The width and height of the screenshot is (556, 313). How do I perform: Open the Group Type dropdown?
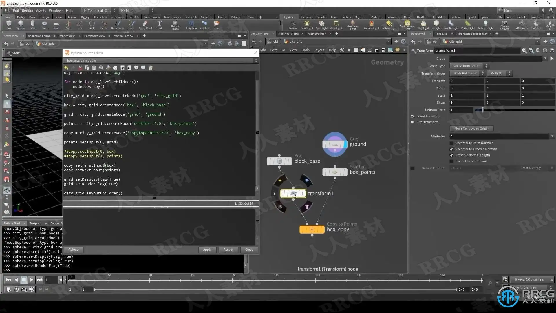469,66
